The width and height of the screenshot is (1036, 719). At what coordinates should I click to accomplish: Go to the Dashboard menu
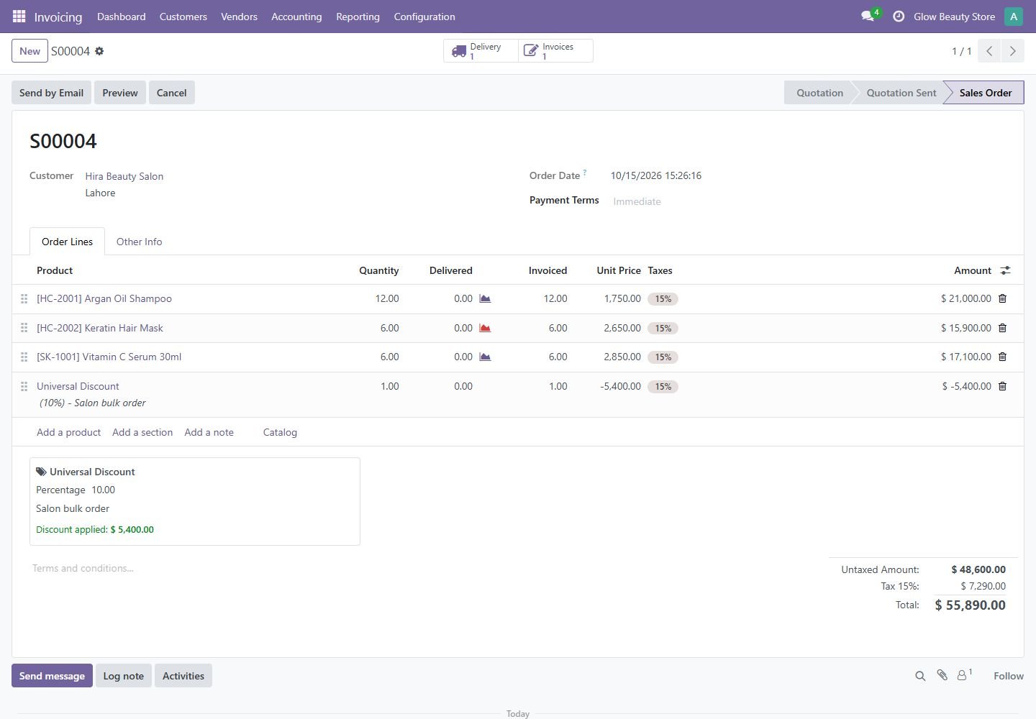coord(122,17)
